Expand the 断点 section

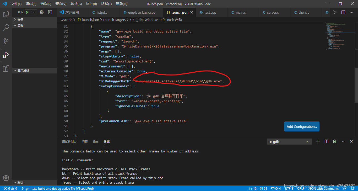click(35, 183)
